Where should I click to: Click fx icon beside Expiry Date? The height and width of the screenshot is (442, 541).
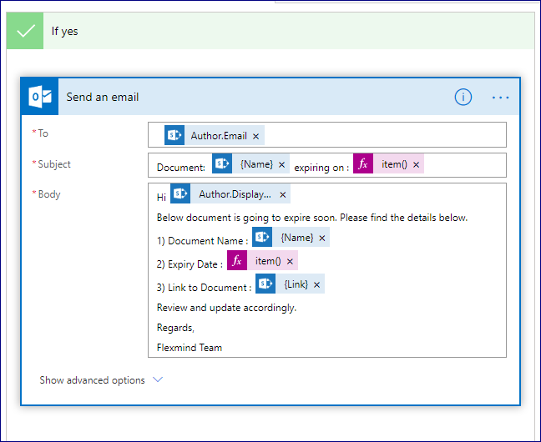[237, 260]
